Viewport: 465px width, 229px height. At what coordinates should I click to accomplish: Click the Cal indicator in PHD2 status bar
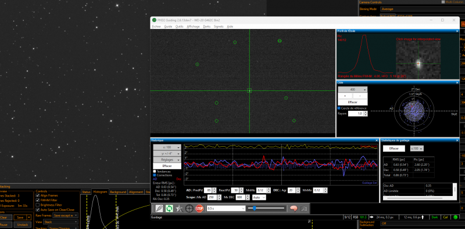445,217
